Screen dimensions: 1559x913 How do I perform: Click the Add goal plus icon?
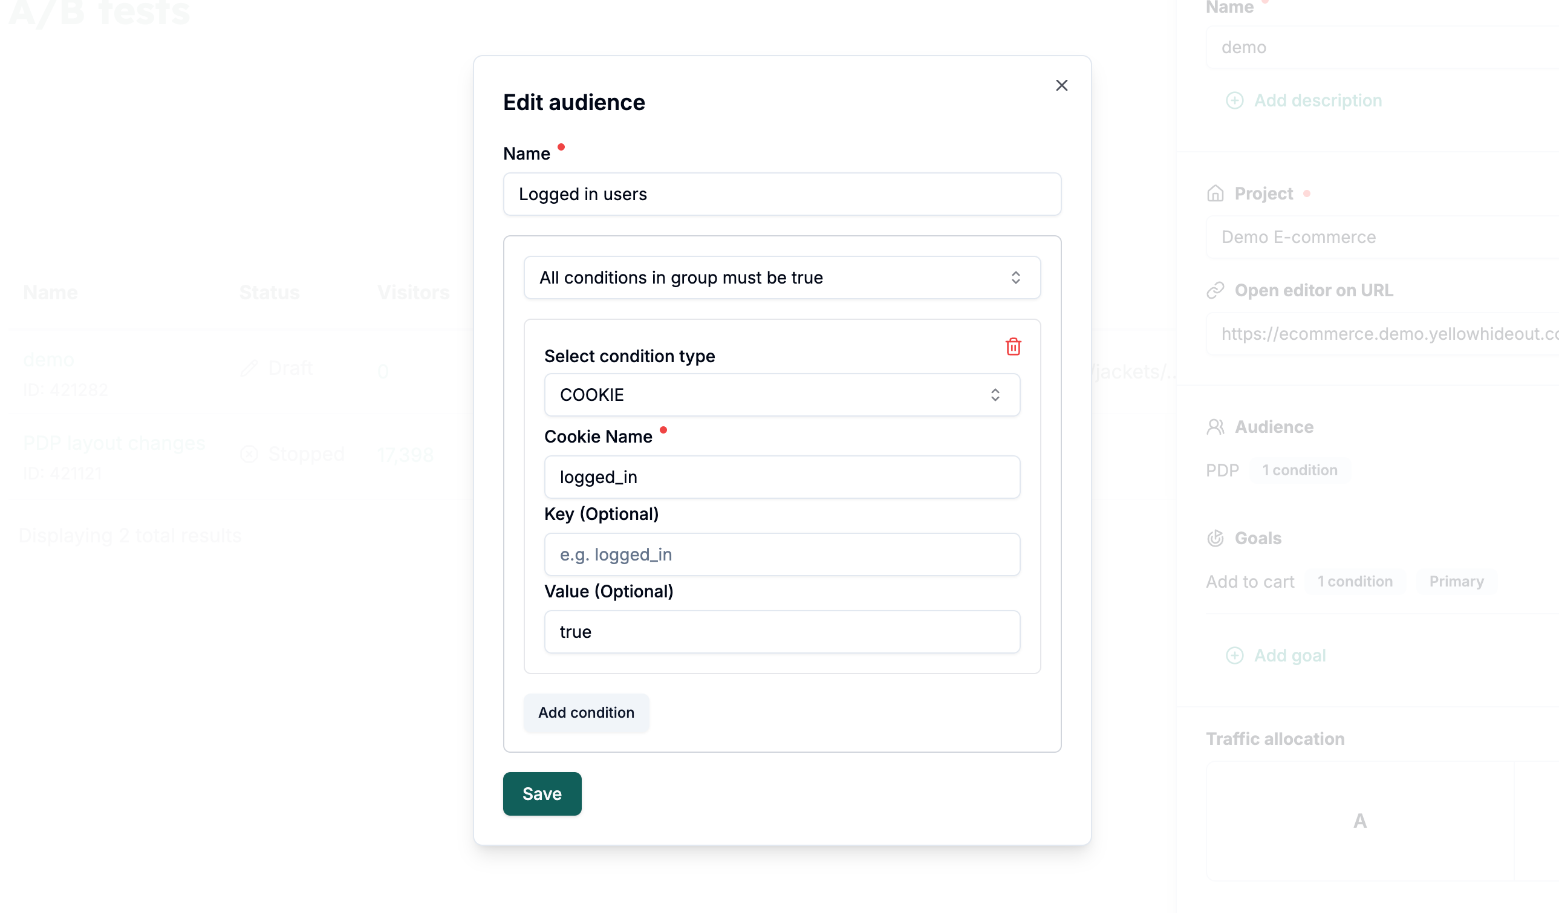pyautogui.click(x=1234, y=655)
